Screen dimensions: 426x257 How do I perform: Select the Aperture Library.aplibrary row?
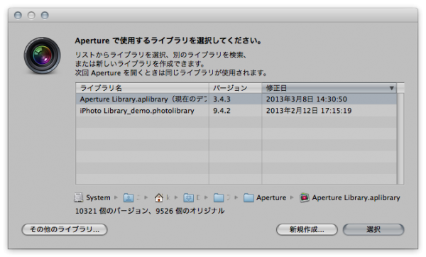tap(236, 99)
